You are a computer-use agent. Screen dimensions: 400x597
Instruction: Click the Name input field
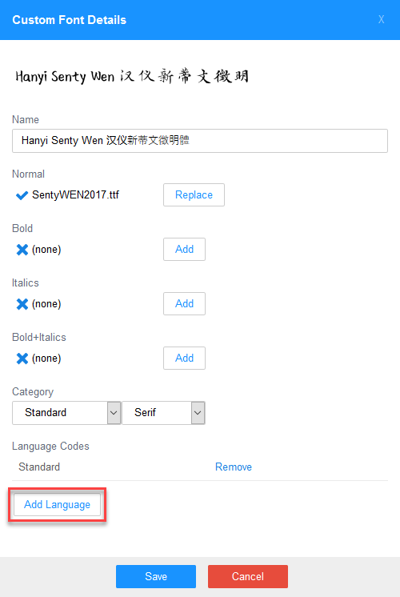coord(200,141)
